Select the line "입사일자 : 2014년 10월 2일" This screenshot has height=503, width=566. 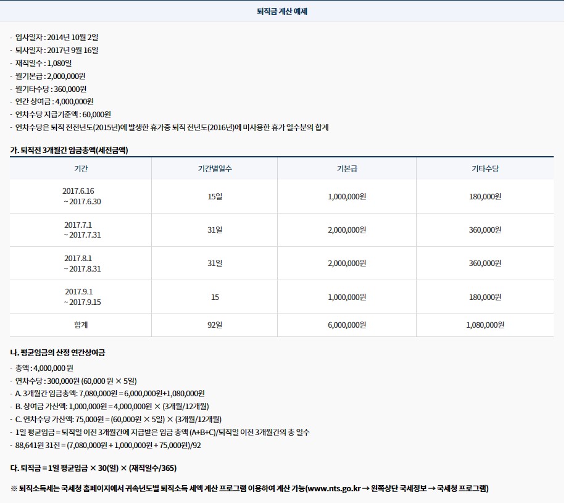point(57,37)
